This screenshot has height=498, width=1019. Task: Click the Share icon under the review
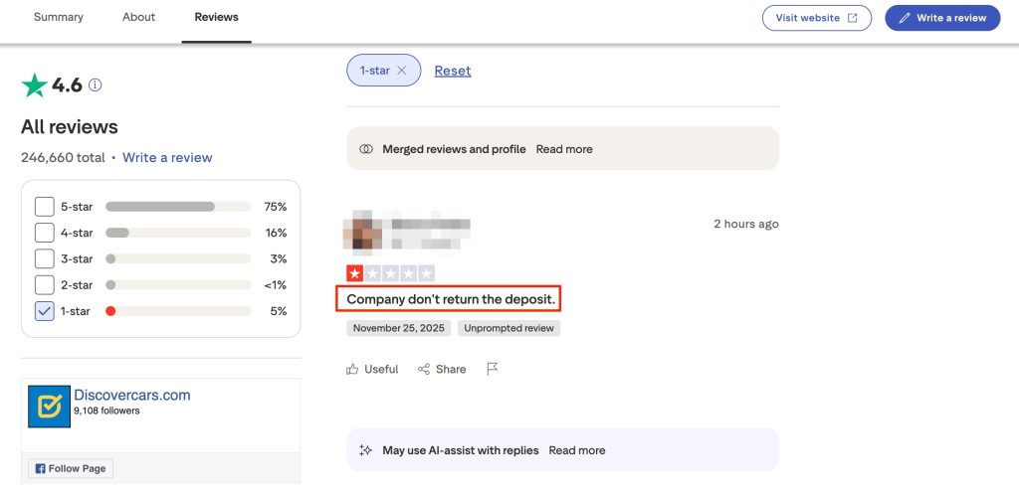pyautogui.click(x=424, y=369)
